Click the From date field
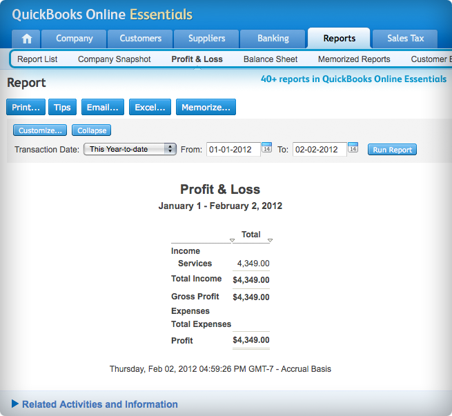This screenshot has height=416, width=452. point(233,149)
